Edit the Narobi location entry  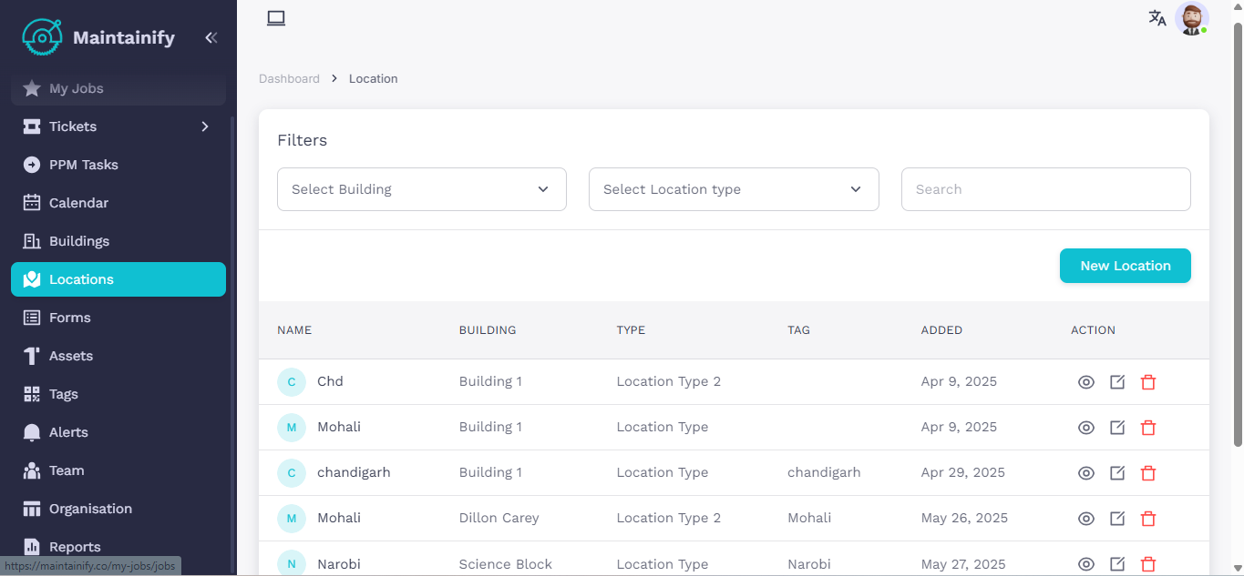click(1117, 564)
